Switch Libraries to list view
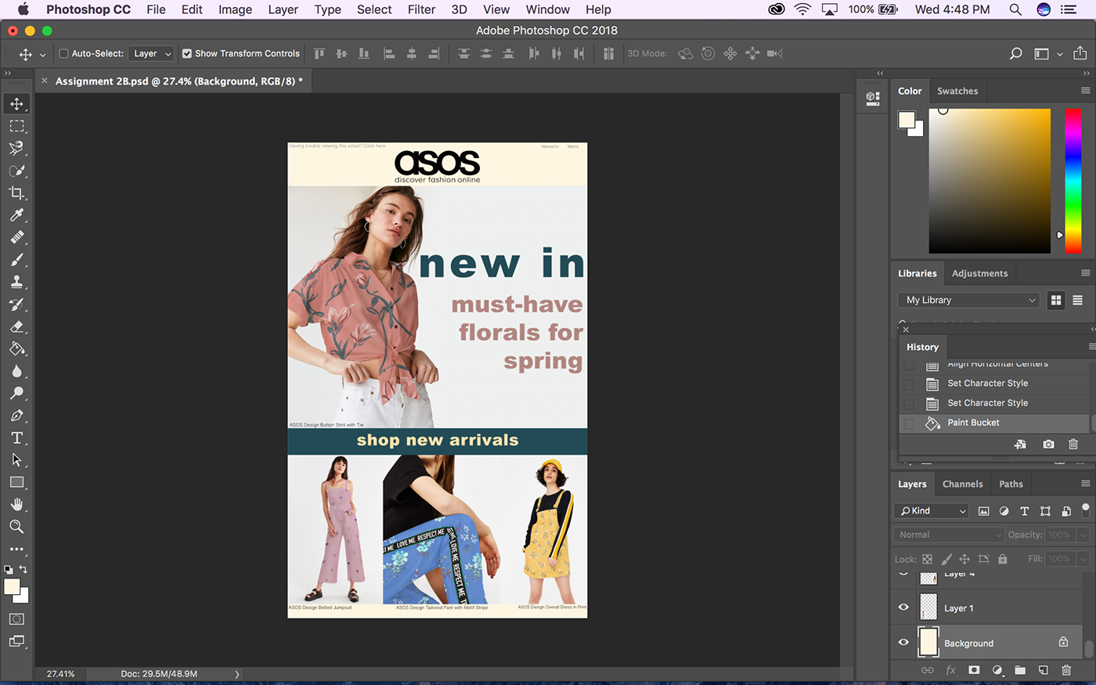Screen dimensions: 1096x685 pos(1077,300)
